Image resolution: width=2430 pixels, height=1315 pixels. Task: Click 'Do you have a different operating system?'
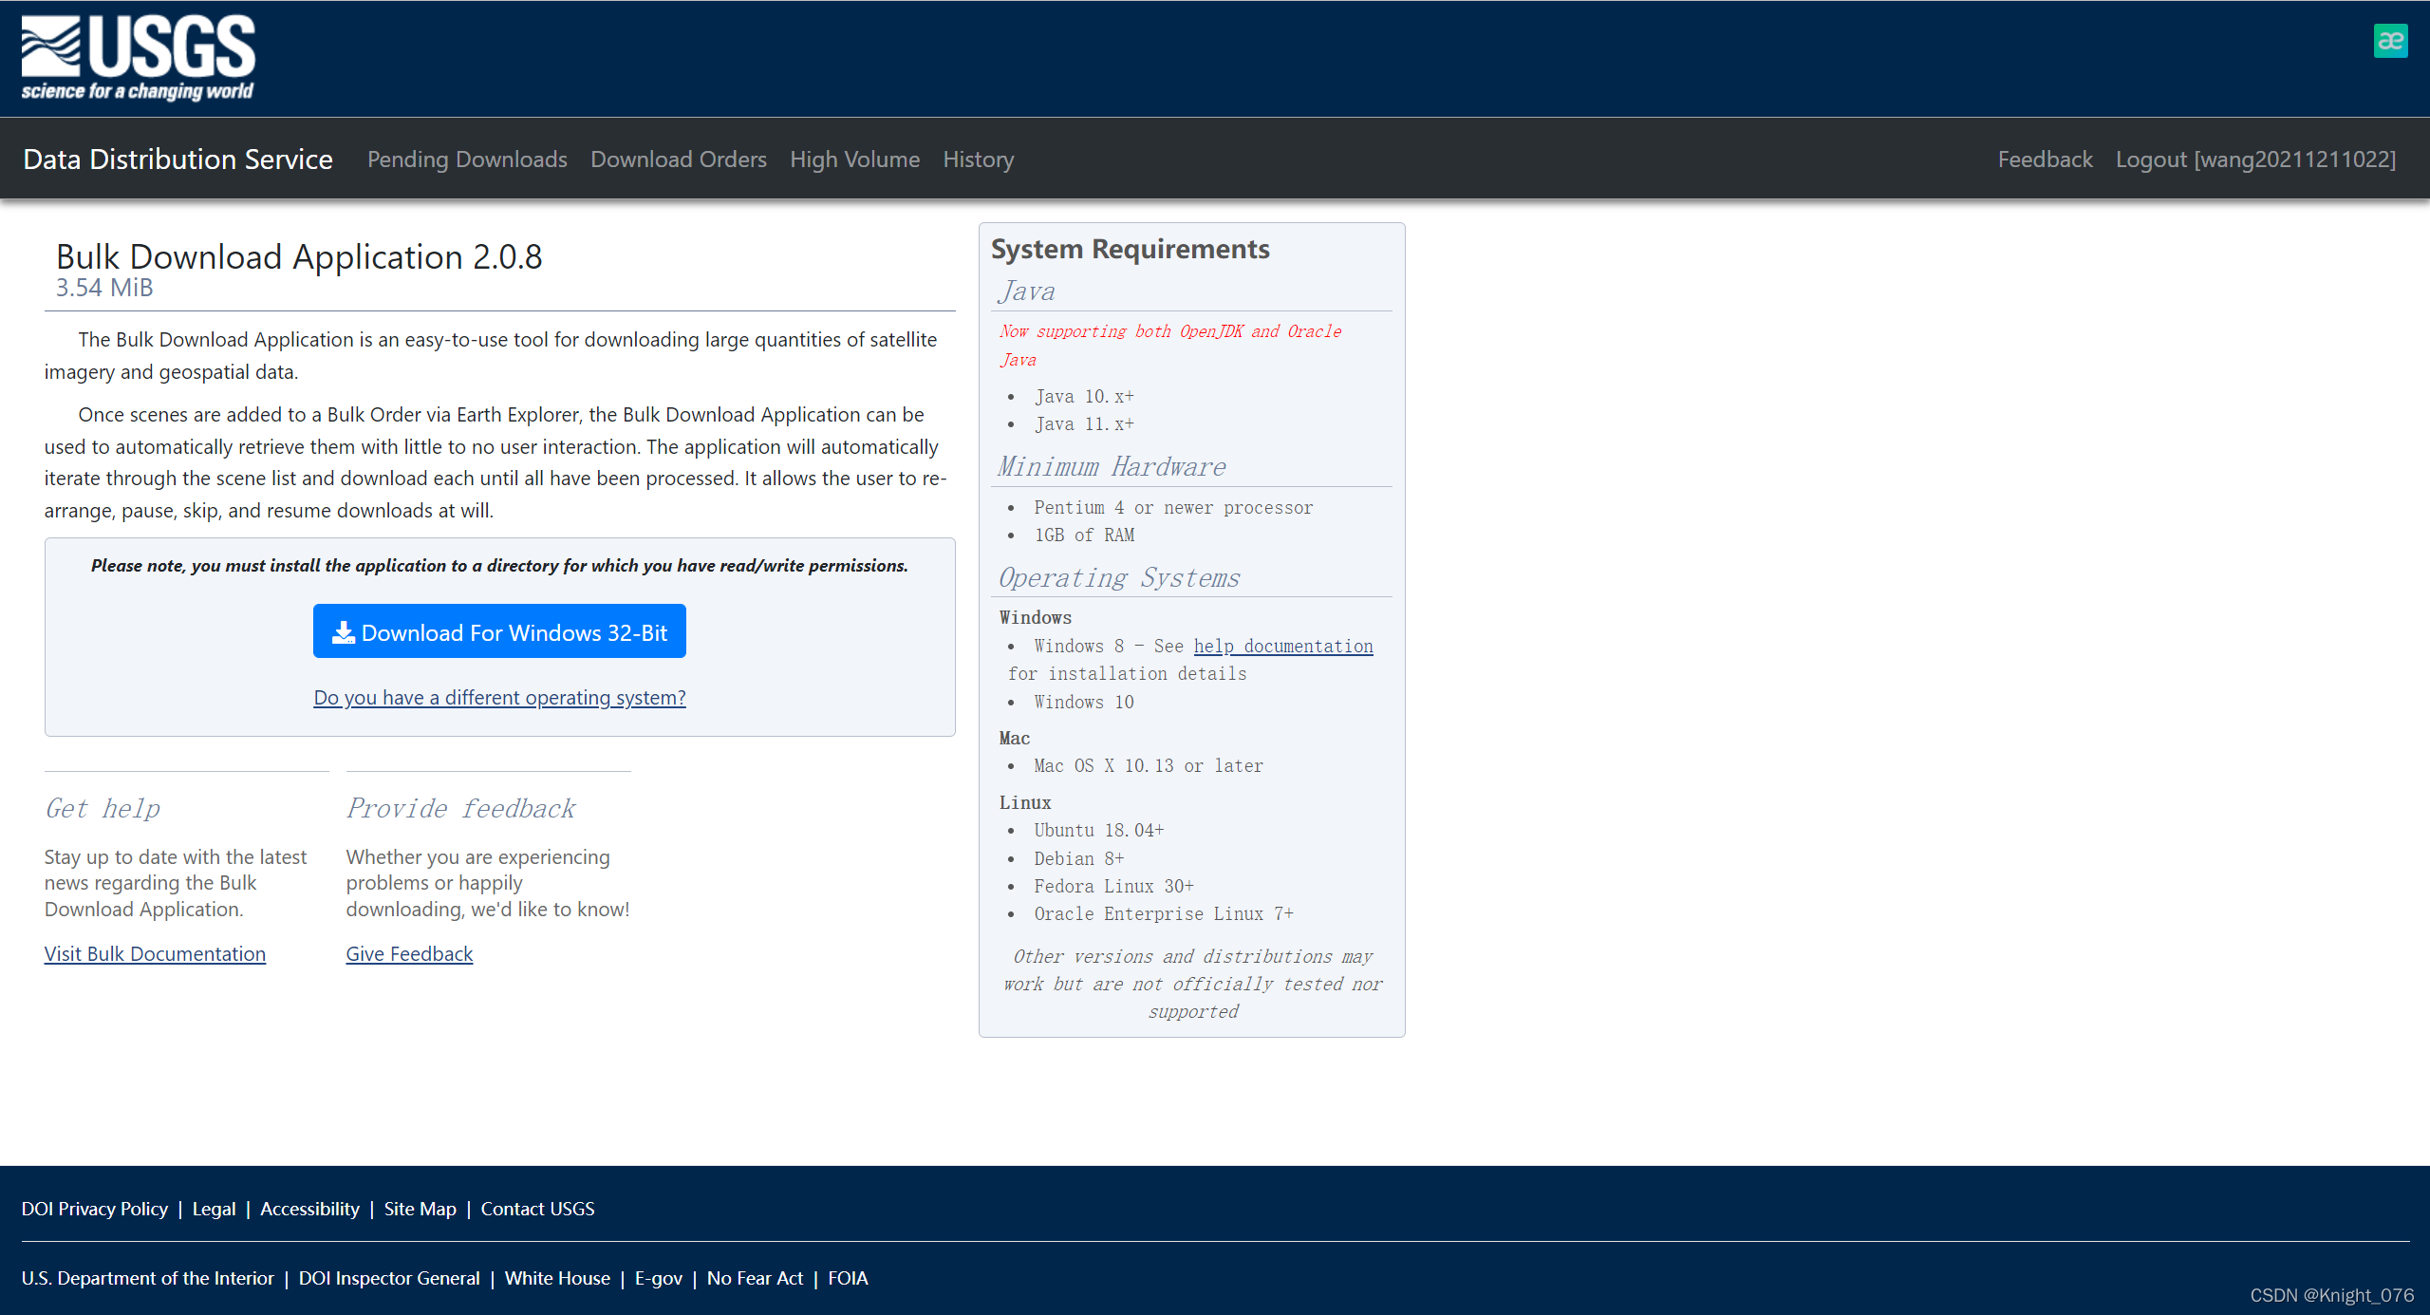[499, 698]
